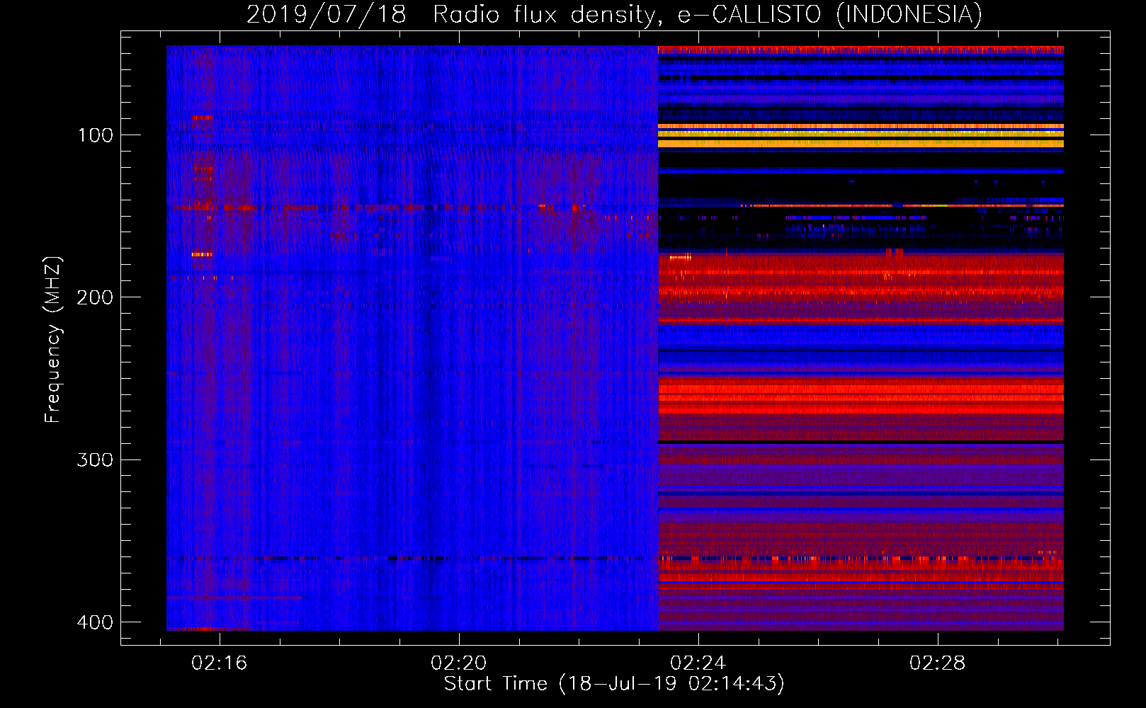Click the 02:24 time tick label
The width and height of the screenshot is (1146, 708).
coord(698,663)
